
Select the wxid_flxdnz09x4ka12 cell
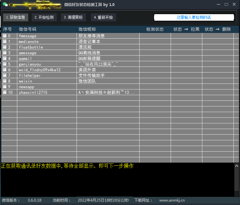[x=47, y=70]
